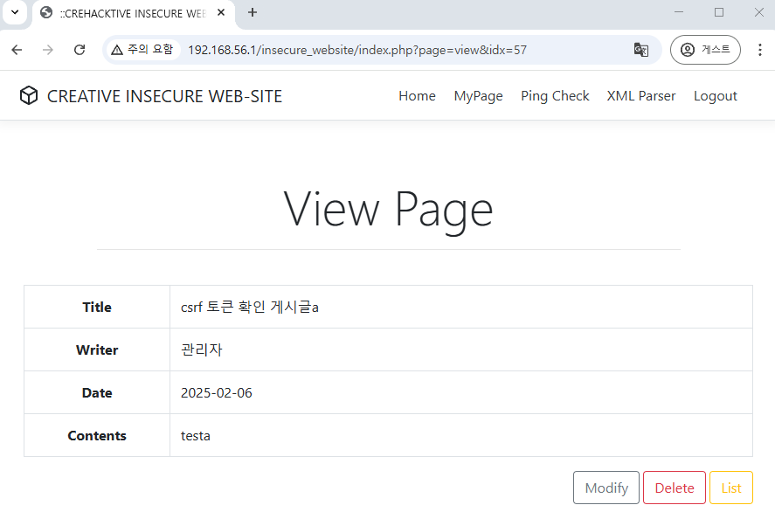
Task: Click the Date row label
Action: tap(97, 393)
